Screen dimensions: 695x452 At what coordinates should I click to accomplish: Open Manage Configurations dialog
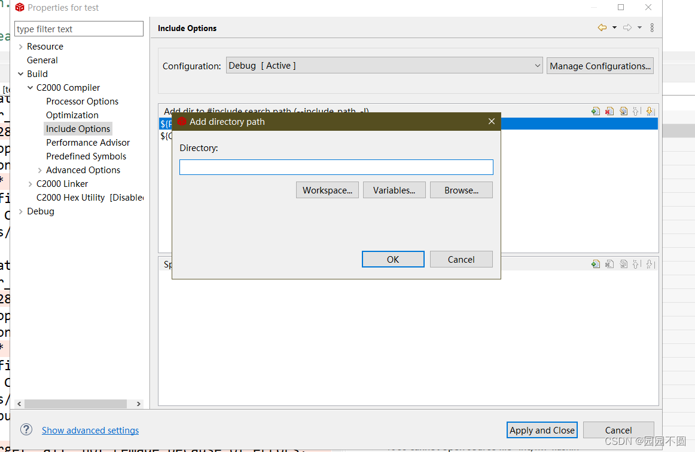600,66
